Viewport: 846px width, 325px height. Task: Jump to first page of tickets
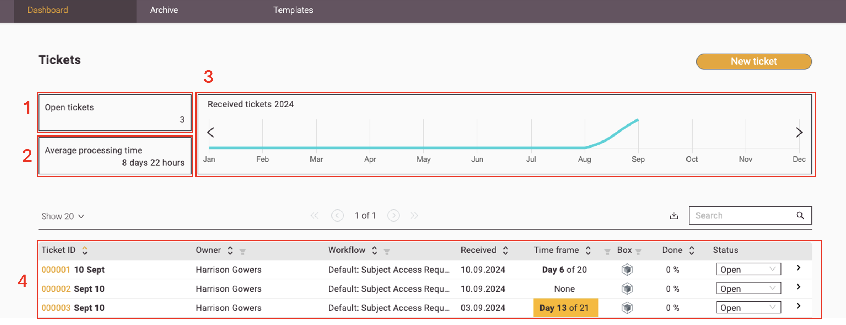click(314, 215)
